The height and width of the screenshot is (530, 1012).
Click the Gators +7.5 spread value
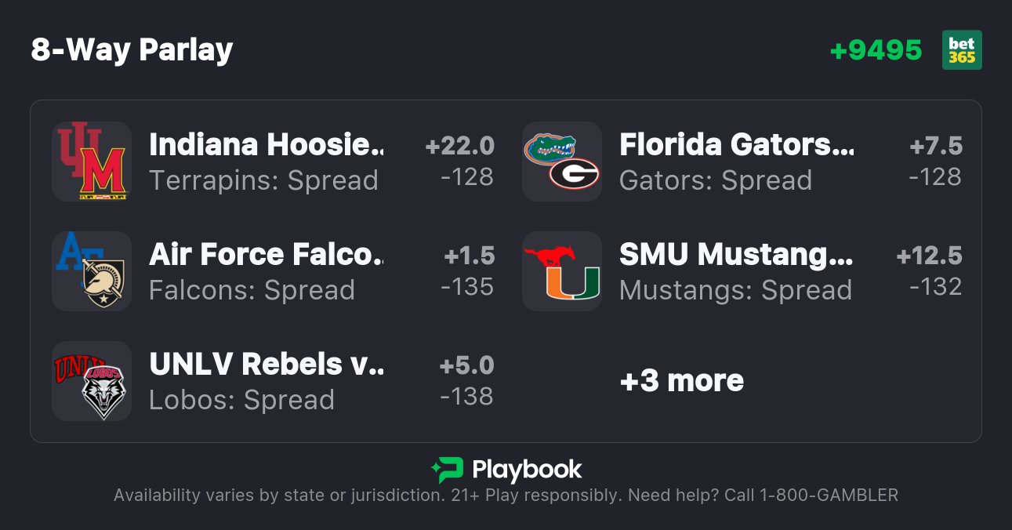tap(936, 146)
